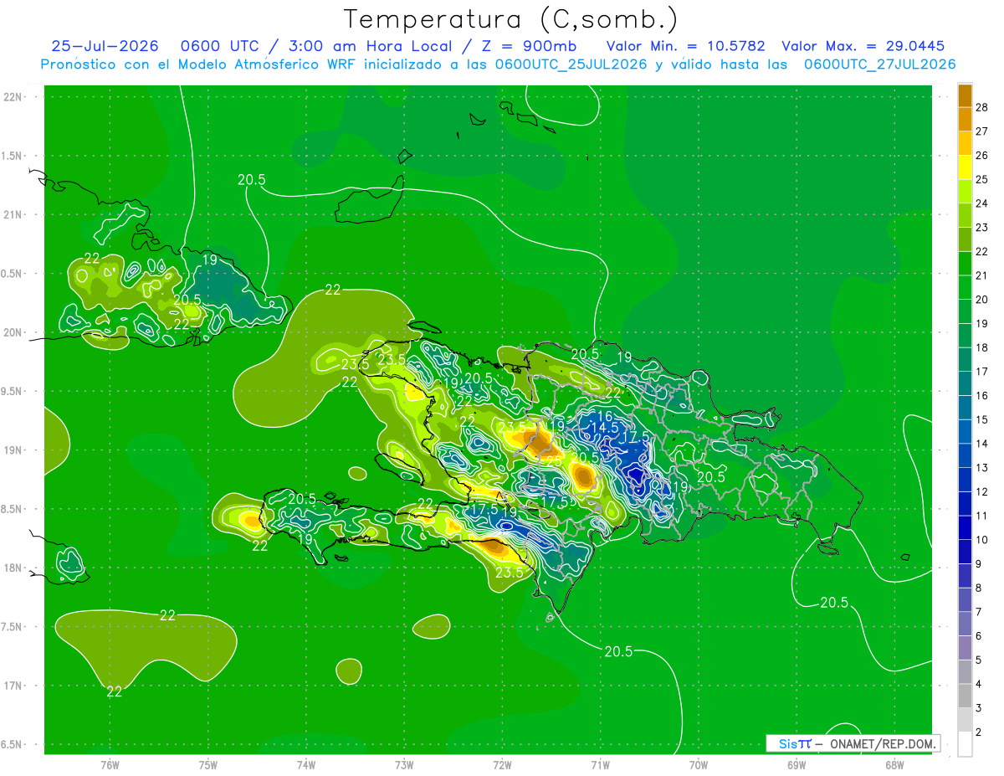
Task: Click the '21N' latitude axis label
Action: (x=14, y=214)
